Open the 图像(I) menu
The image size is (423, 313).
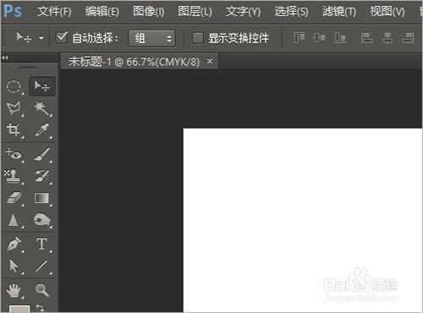(149, 12)
